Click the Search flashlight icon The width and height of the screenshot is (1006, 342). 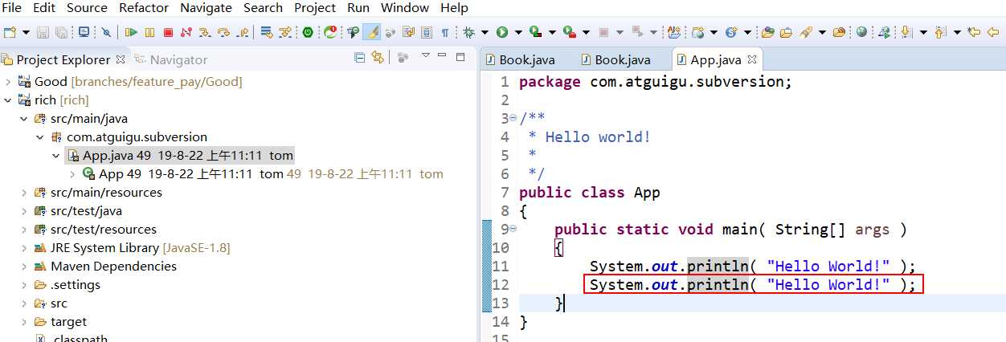click(806, 32)
